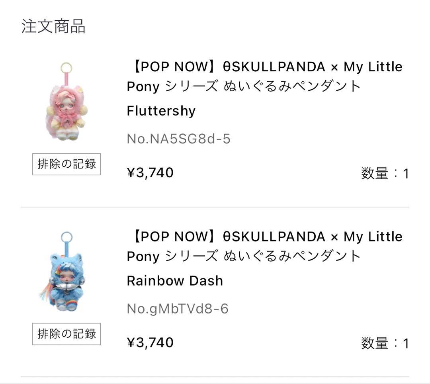Screen dimensions: 430x384
Task: Click ぬいぐるみペンダント text in the Fluttershy title
Action: pos(292,86)
